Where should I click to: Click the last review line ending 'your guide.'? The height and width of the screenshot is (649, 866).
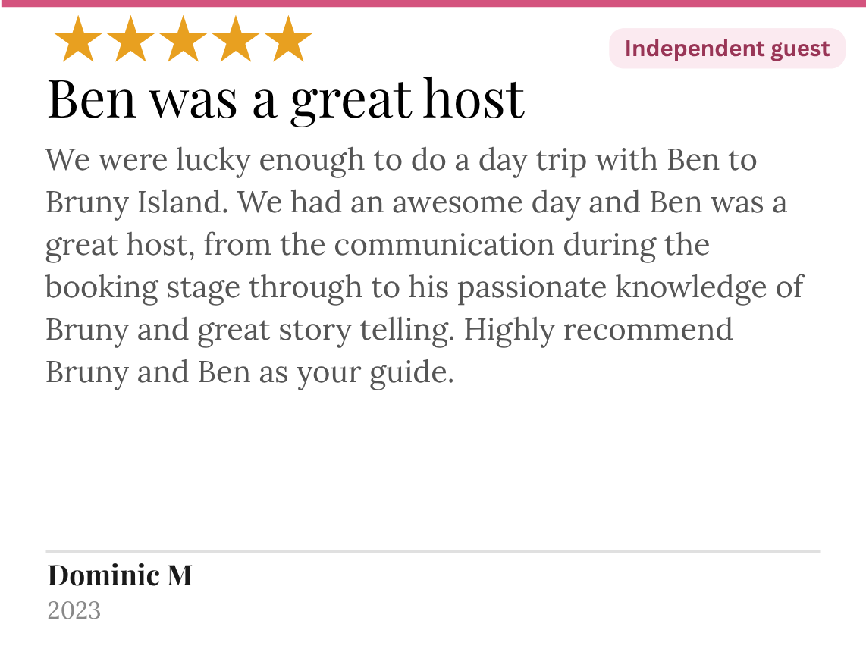pos(249,373)
